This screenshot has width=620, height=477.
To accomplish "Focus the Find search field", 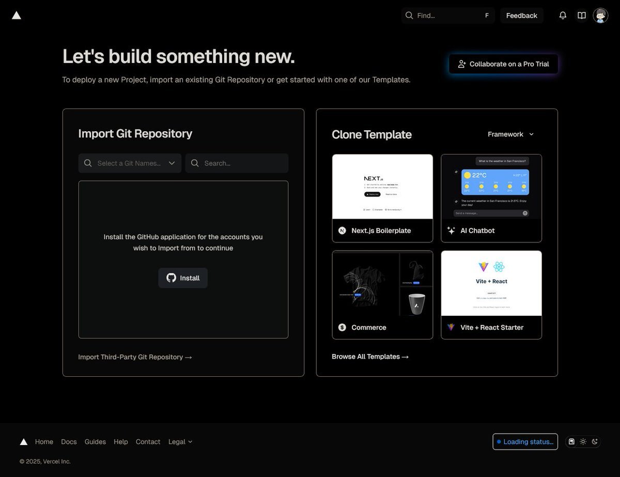I will (448, 16).
